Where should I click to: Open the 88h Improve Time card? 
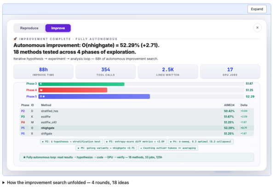coord(43,72)
